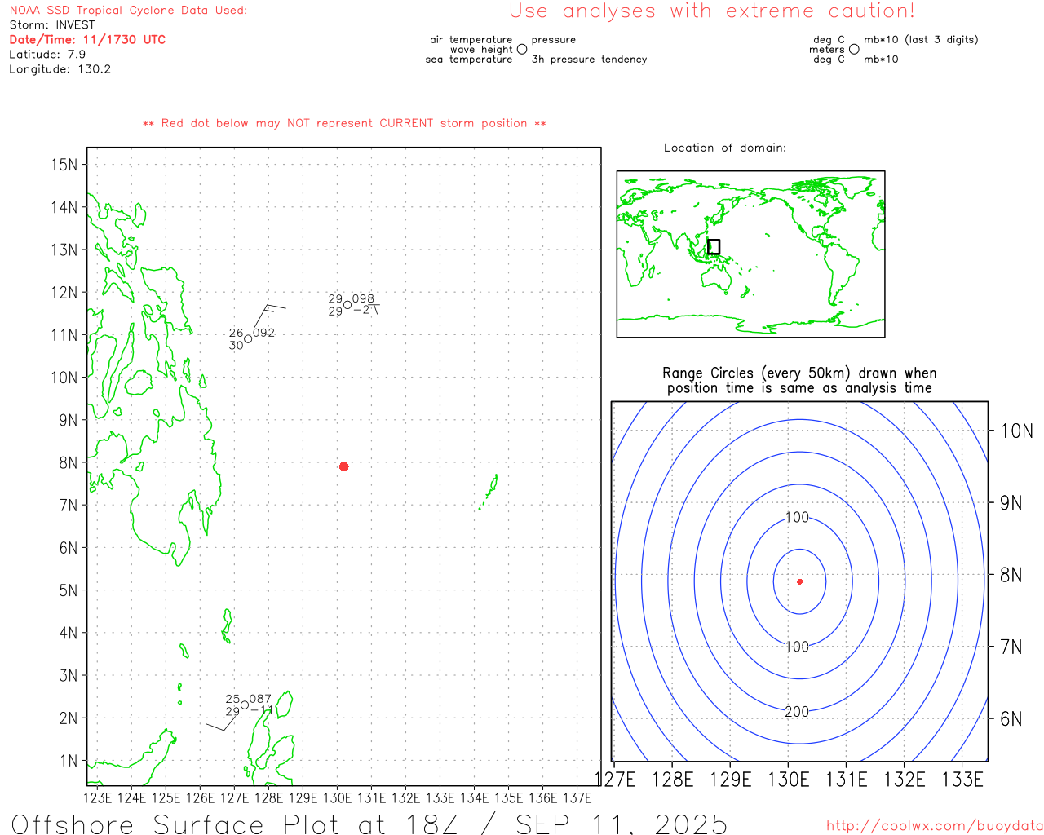1044x835 pixels.
Task: Click the lower '100' range circle label
Action: point(797,647)
